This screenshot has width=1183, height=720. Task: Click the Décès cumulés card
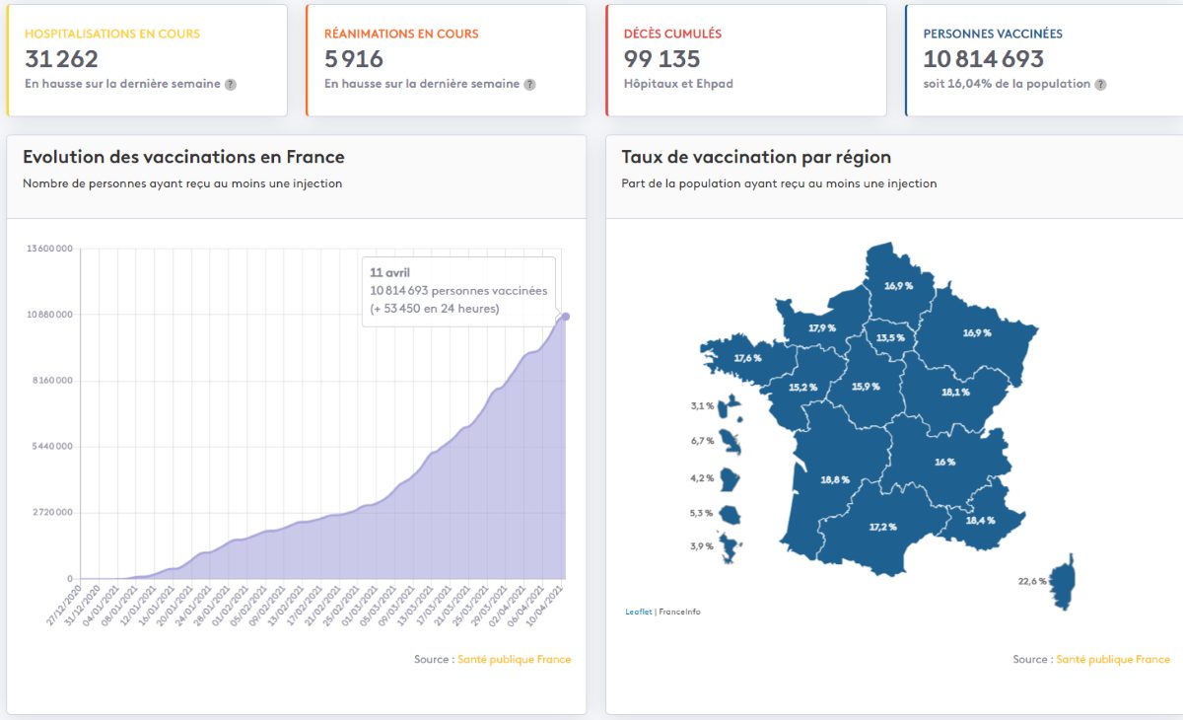point(745,60)
